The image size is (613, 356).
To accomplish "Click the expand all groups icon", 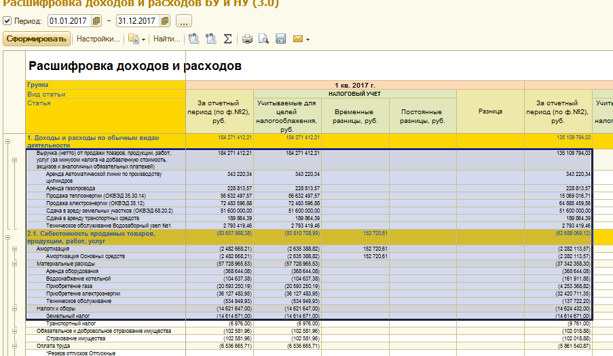I will click(211, 39).
